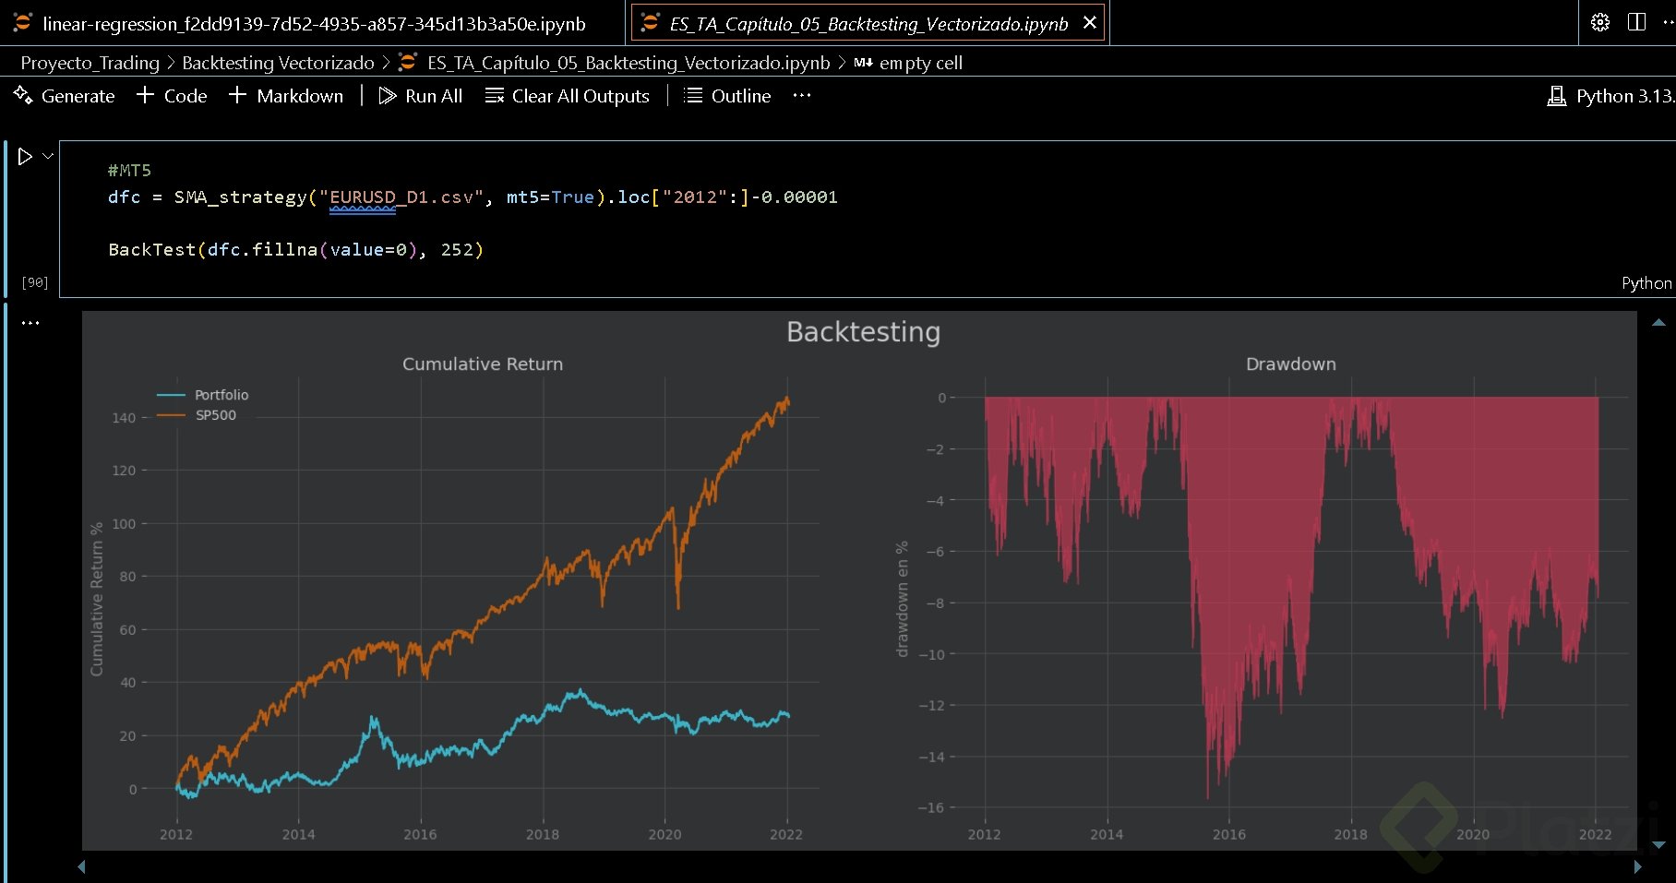Open the editor settings gear icon
The width and height of the screenshot is (1676, 883).
coord(1600,23)
